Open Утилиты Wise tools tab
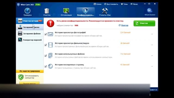This screenshot has width=174, height=98. pos(105,12)
